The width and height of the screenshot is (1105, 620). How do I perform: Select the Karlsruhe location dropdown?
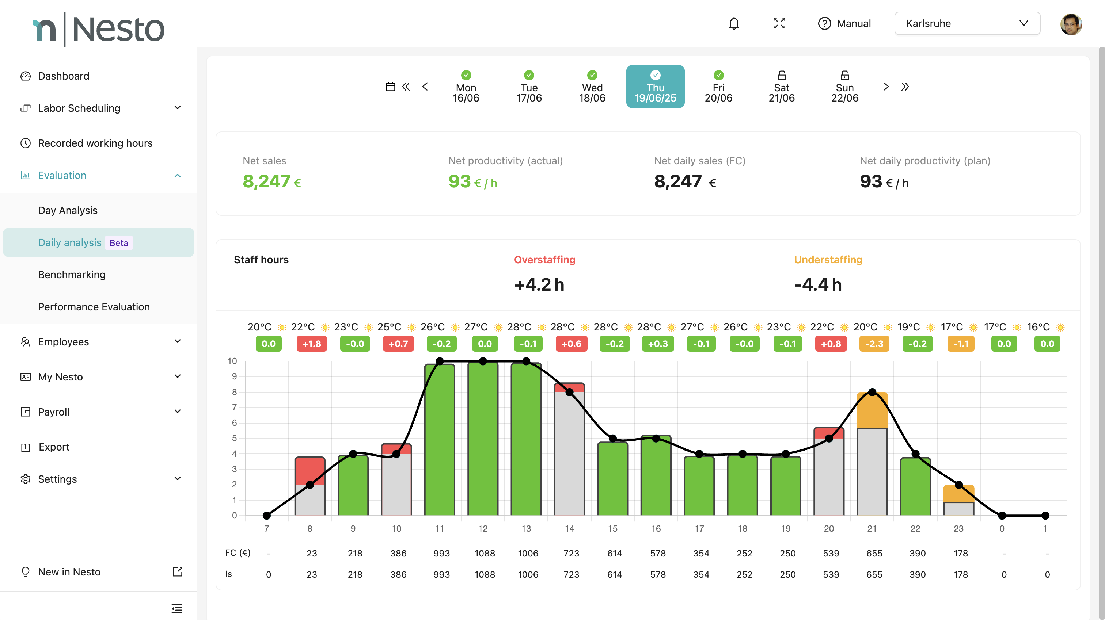point(967,23)
